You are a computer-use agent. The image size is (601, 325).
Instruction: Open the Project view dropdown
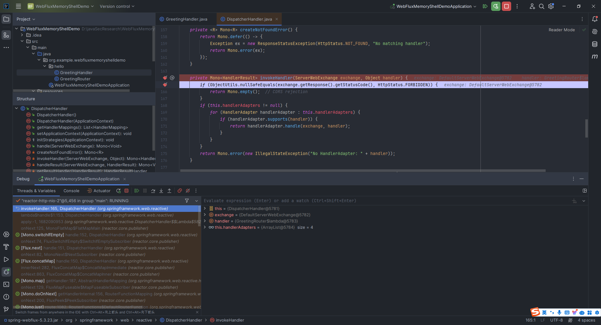[26, 19]
